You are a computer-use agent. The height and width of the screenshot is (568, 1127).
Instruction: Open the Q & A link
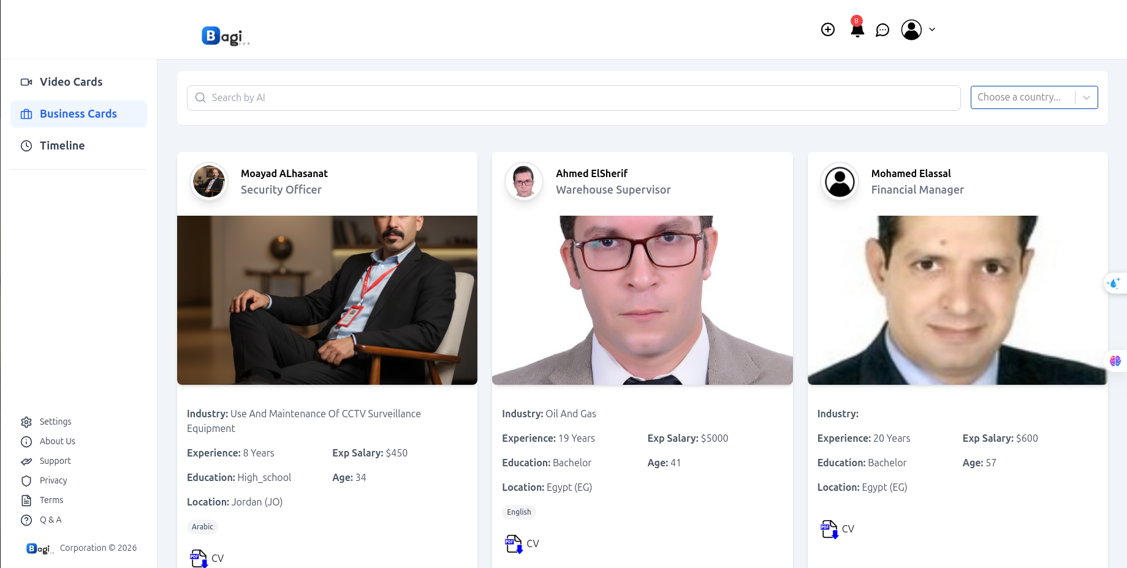click(x=50, y=520)
